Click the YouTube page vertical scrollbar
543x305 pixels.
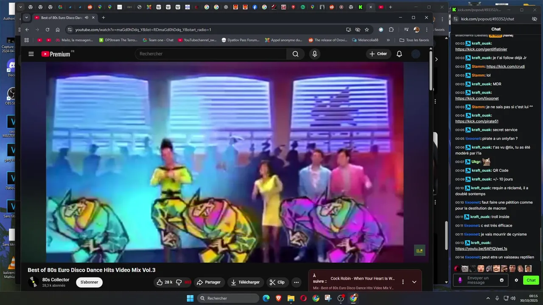tap(431, 70)
